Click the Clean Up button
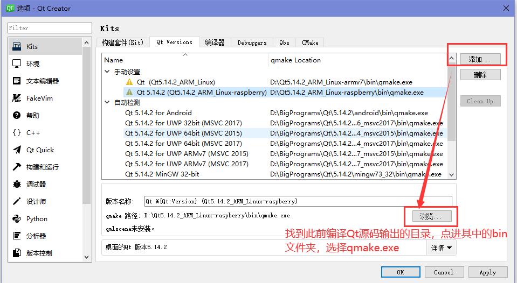The height and width of the screenshot is (283, 517). (x=480, y=101)
